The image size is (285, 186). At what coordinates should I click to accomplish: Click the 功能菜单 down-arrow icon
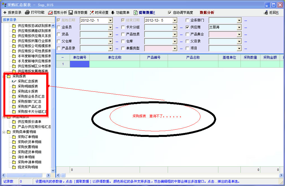tap(113, 13)
